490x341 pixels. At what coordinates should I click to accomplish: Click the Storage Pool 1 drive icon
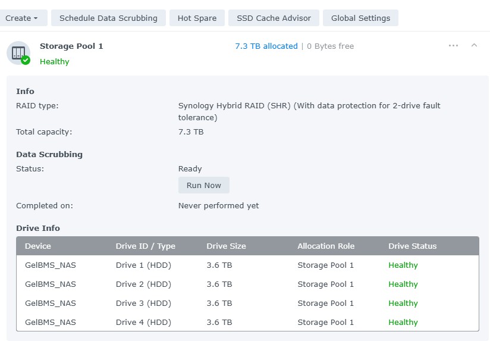point(18,53)
